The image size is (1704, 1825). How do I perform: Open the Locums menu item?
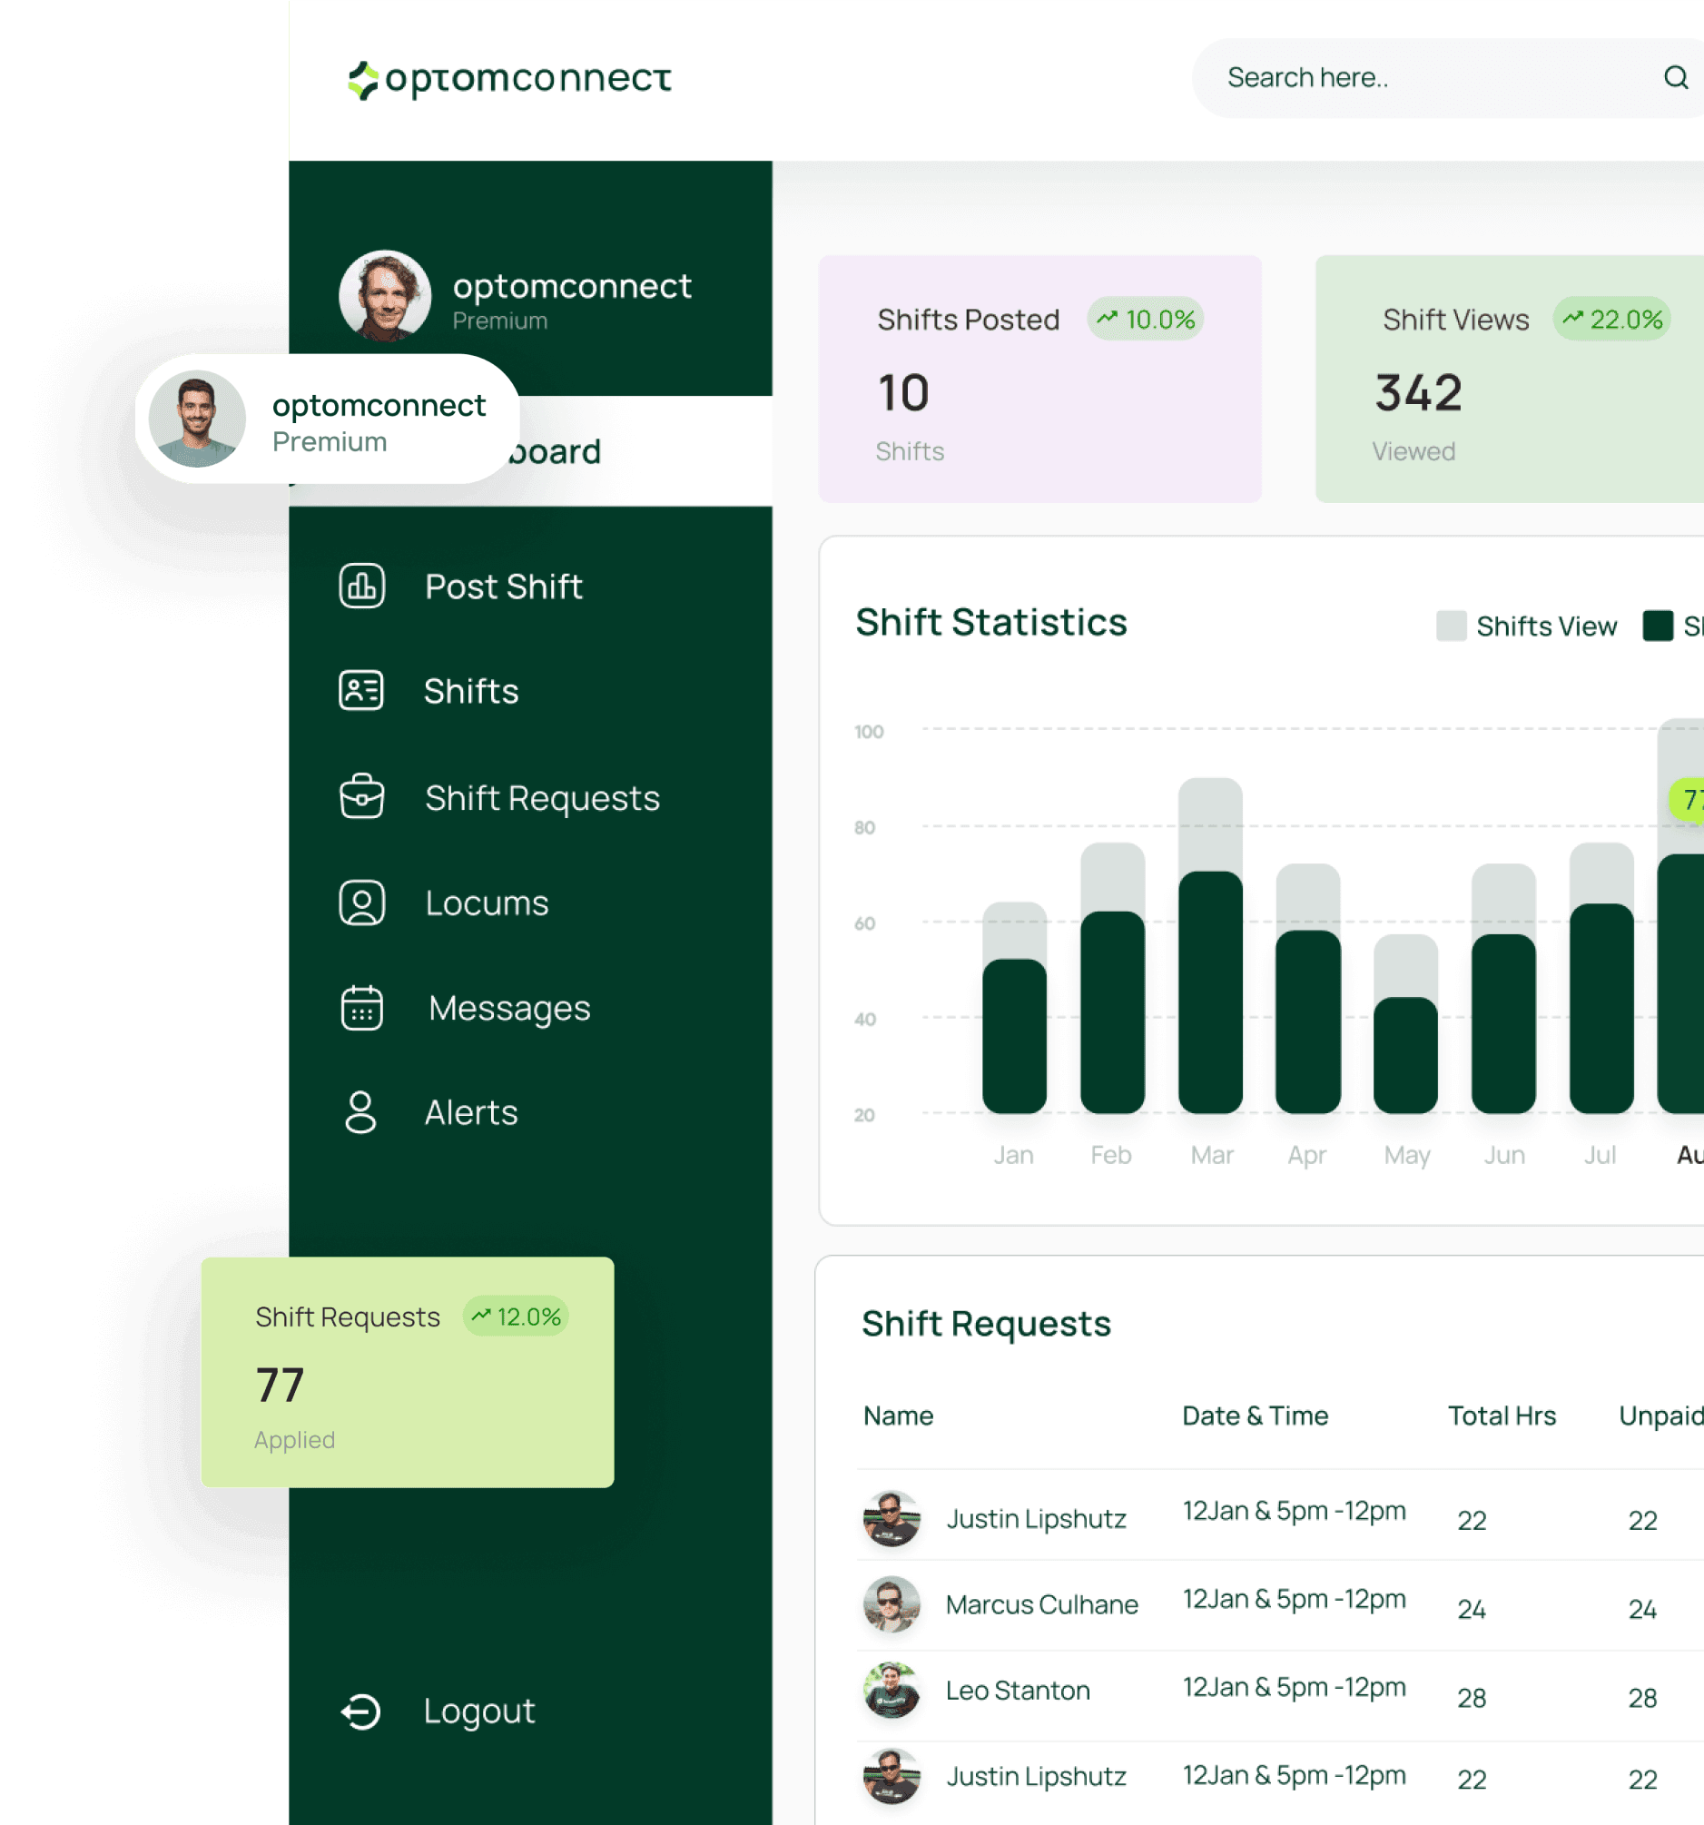pos(487,903)
